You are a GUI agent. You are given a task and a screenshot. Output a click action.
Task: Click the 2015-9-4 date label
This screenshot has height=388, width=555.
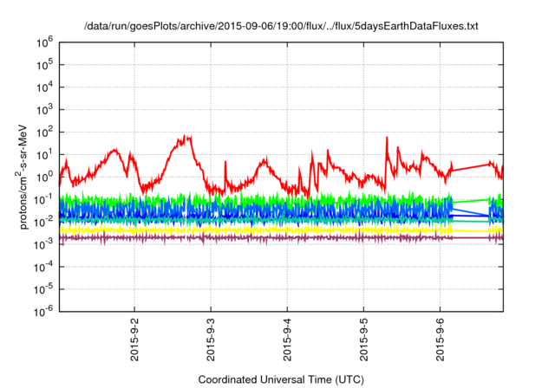287,339
